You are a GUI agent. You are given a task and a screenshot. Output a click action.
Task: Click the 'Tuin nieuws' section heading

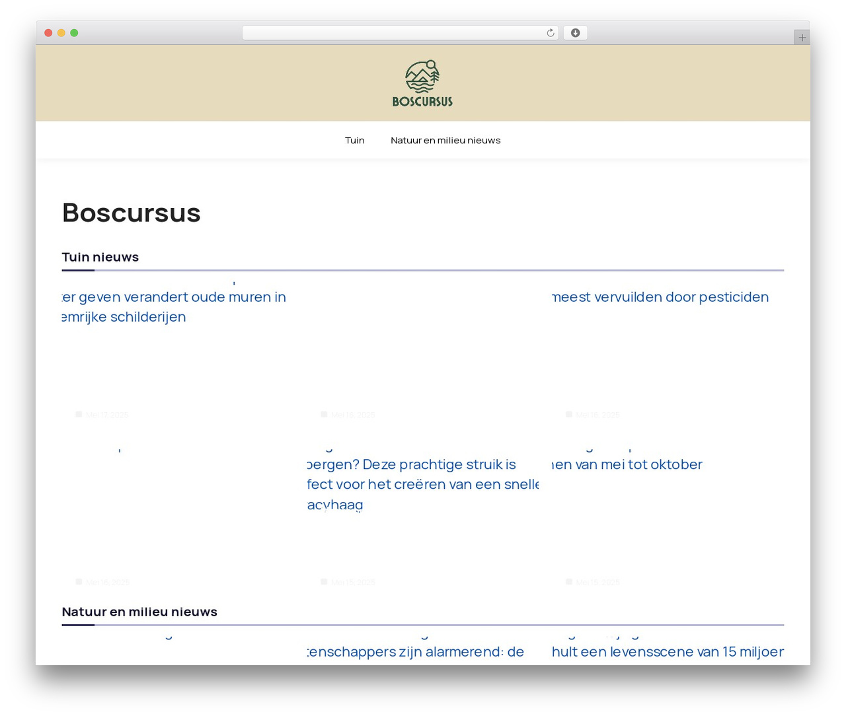coord(100,257)
